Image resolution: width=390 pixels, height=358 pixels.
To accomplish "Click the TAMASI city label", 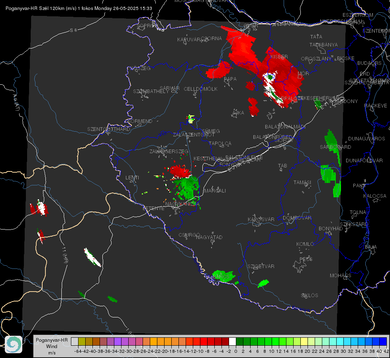I will pos(302,183).
